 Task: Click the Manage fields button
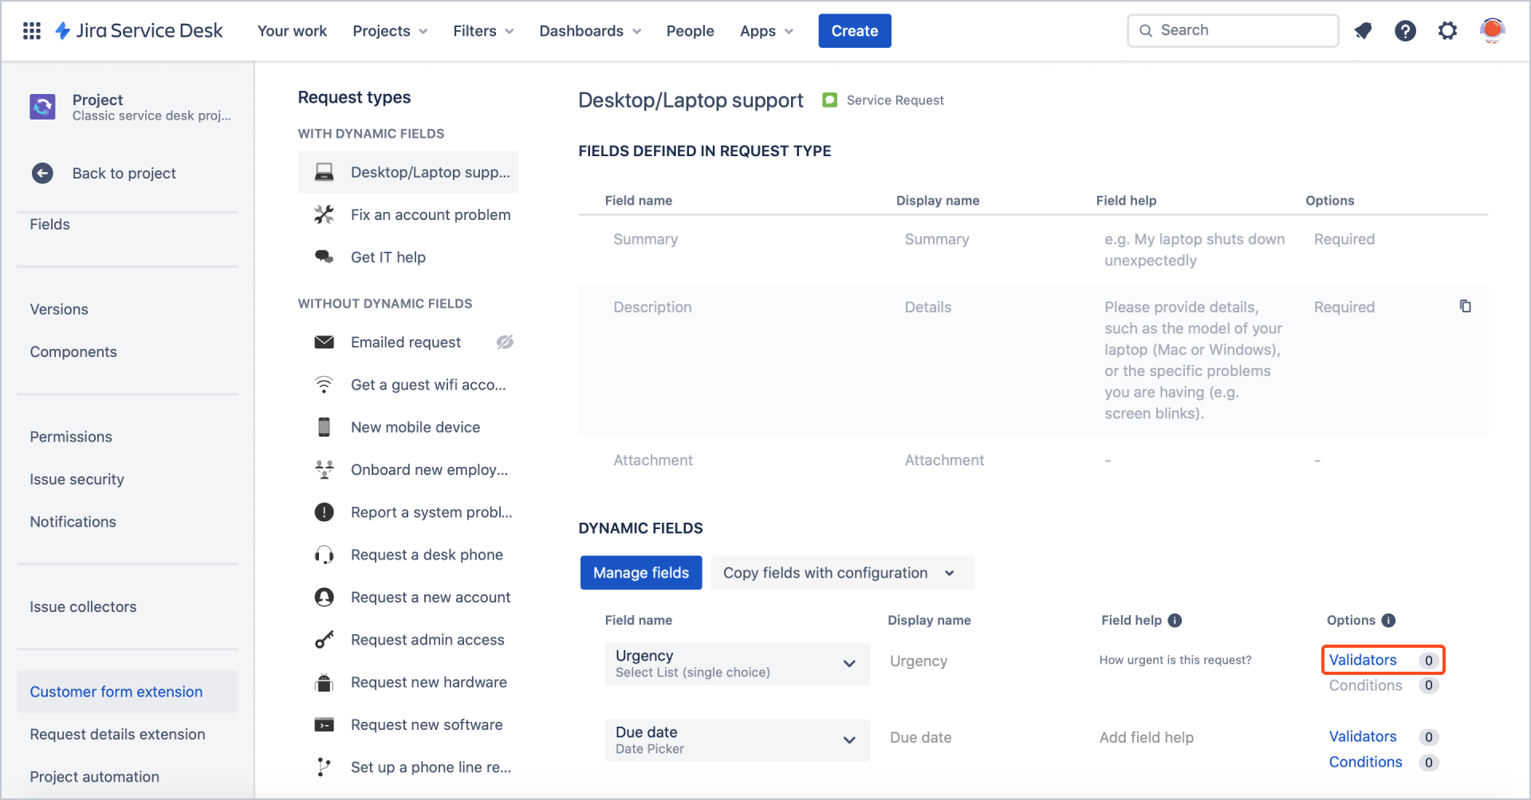point(640,572)
